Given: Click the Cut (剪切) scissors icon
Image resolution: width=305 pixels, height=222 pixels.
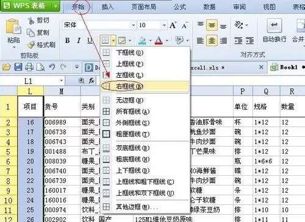Looking at the screenshot, I should (31, 21).
